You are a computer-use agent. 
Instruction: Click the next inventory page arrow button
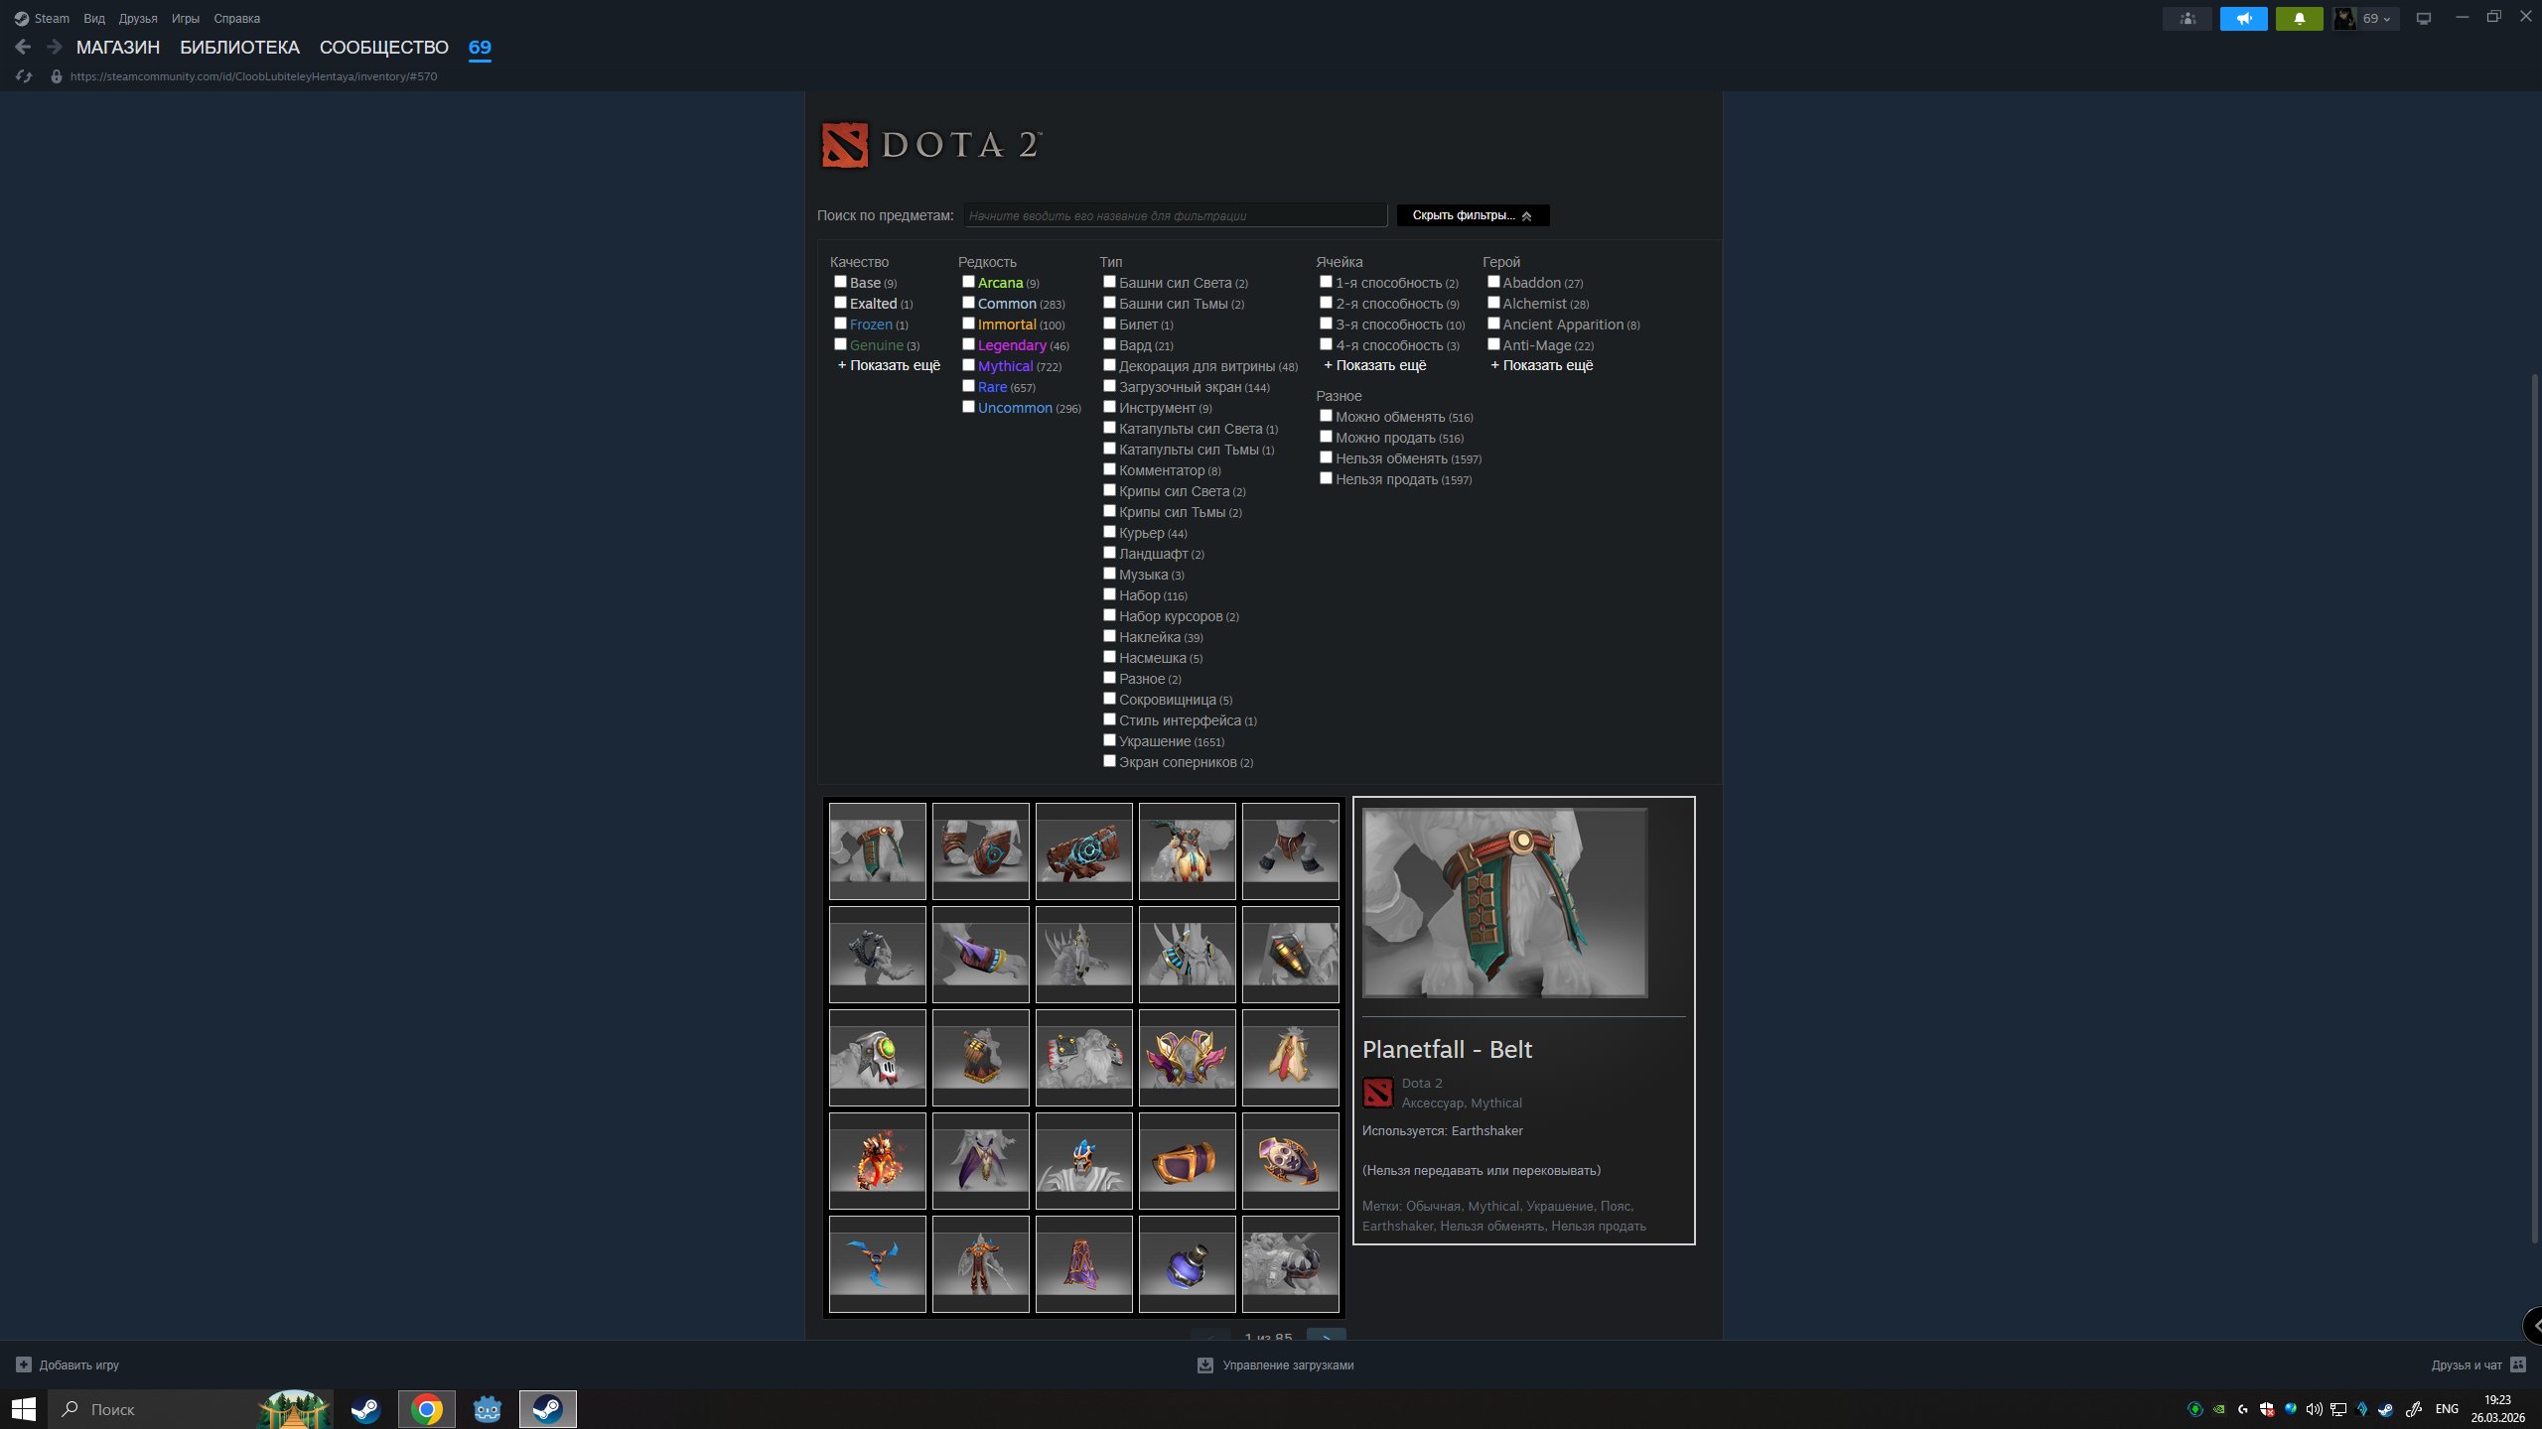[x=1327, y=1334]
